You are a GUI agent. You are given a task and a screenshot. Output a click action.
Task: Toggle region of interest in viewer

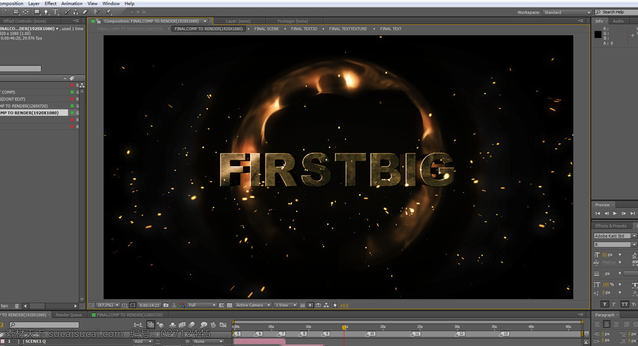(x=222, y=305)
